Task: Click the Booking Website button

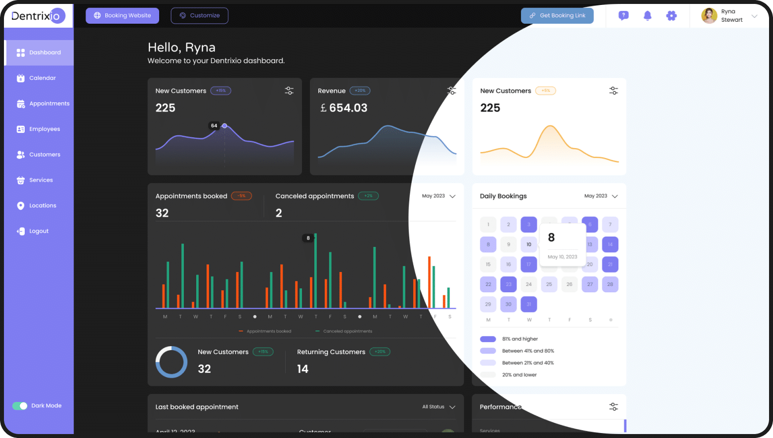Action: pos(122,16)
